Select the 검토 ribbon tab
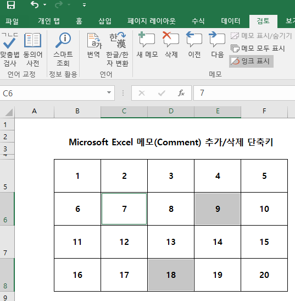The height and width of the screenshot is (301, 295). (263, 21)
